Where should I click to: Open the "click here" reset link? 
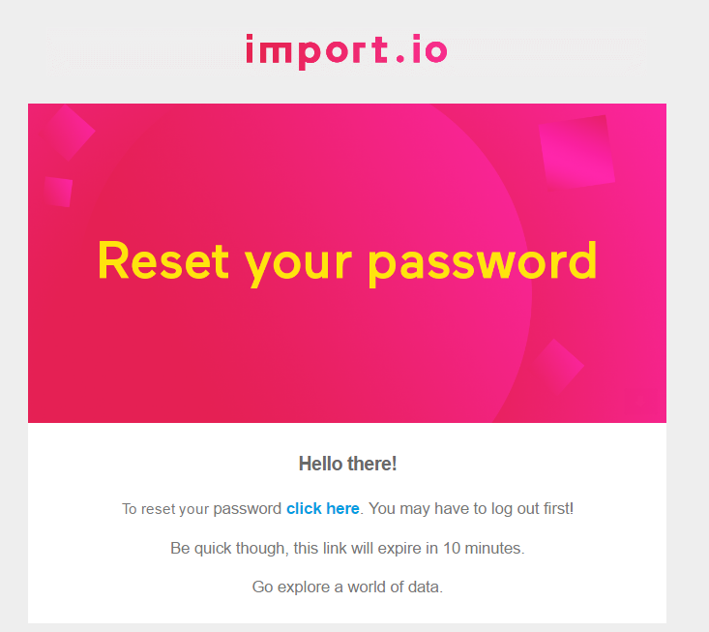coord(323,508)
